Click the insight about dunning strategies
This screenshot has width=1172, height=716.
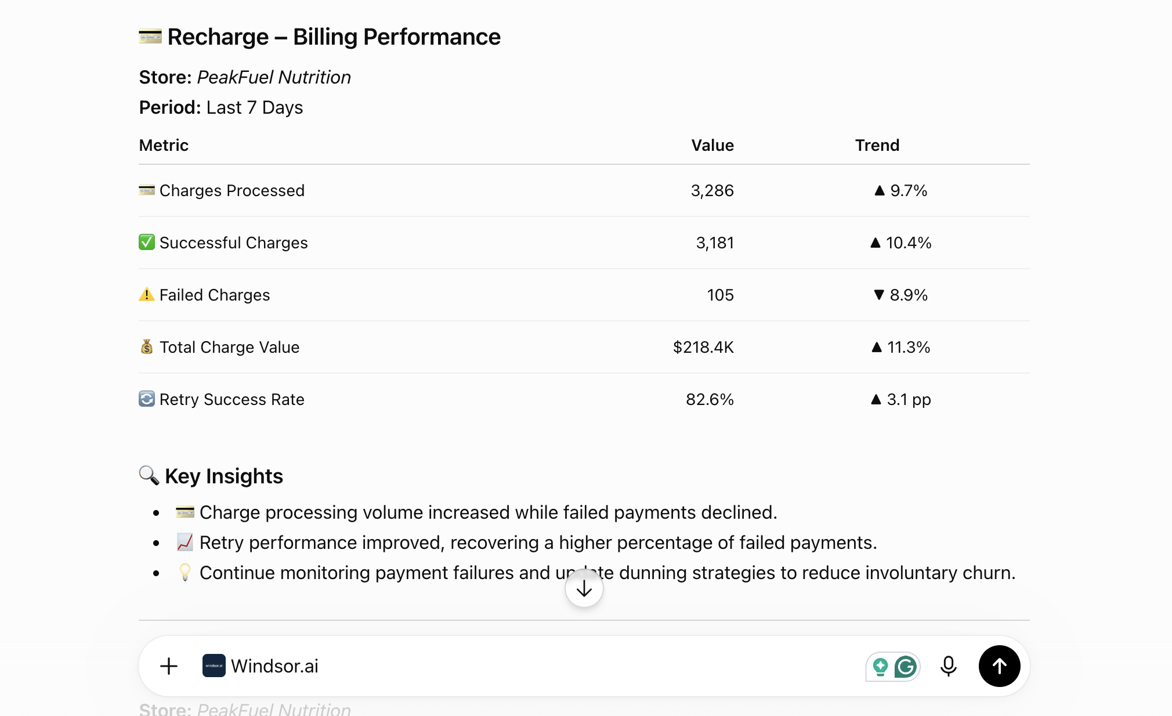[x=607, y=573]
